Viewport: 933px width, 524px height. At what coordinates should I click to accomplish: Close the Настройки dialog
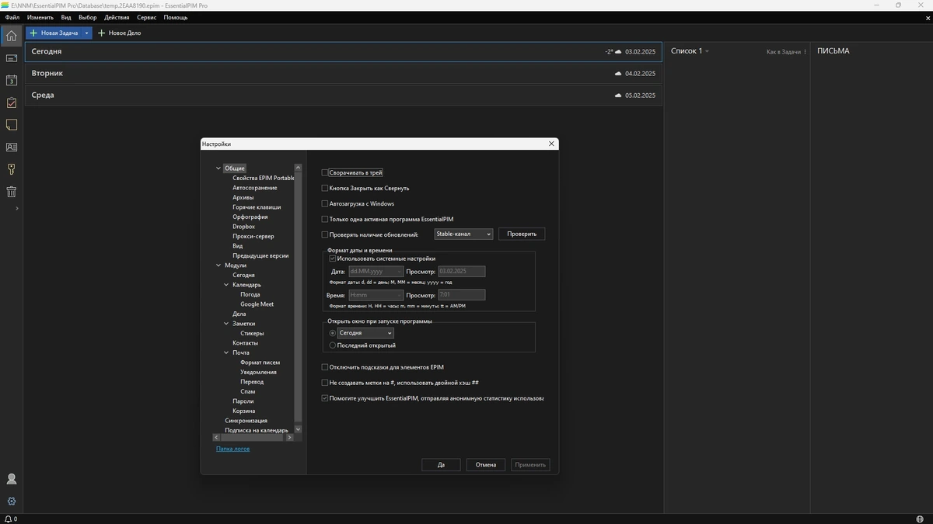[551, 144]
